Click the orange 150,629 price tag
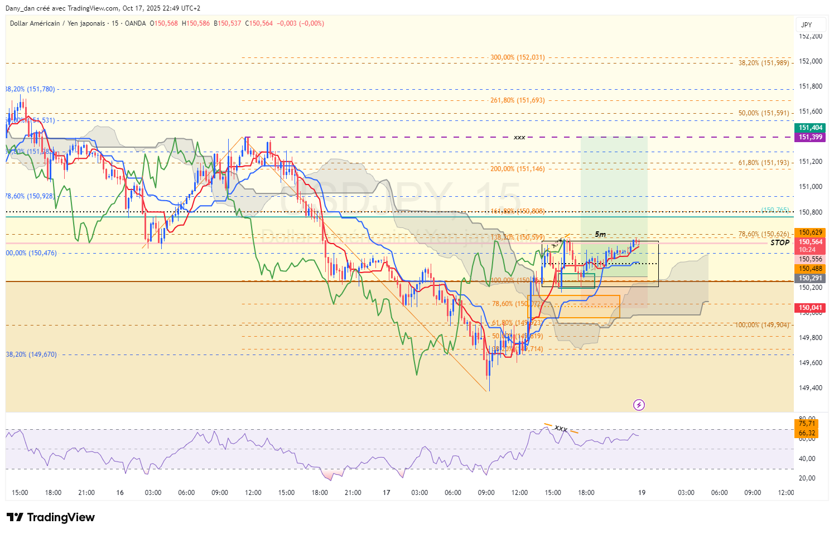The width and height of the screenshot is (834, 534). (x=810, y=232)
